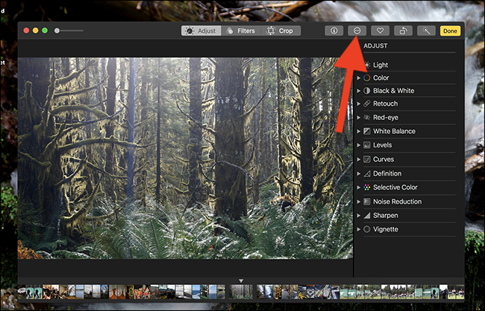485x311 pixels.
Task: Click the green full-screen window button
Action: coord(45,31)
